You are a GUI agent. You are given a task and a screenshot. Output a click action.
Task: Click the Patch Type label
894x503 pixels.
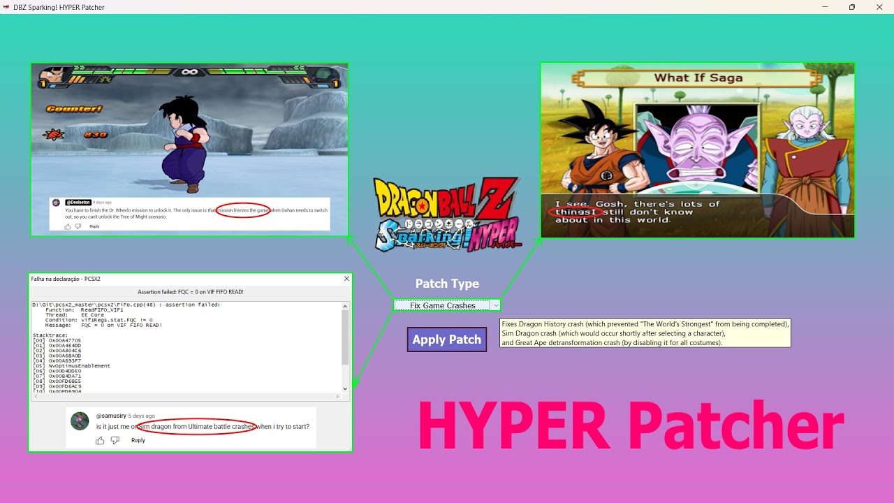pos(447,284)
